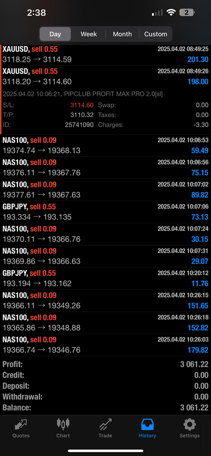Open the History inbox icon
Viewport: 211px width, 456px height.
[x=147, y=425]
